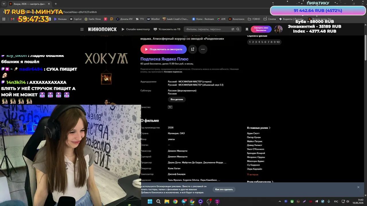This screenshot has height=206, width=367.
Task: Click Подключить и смотреть button
Action: [163, 49]
